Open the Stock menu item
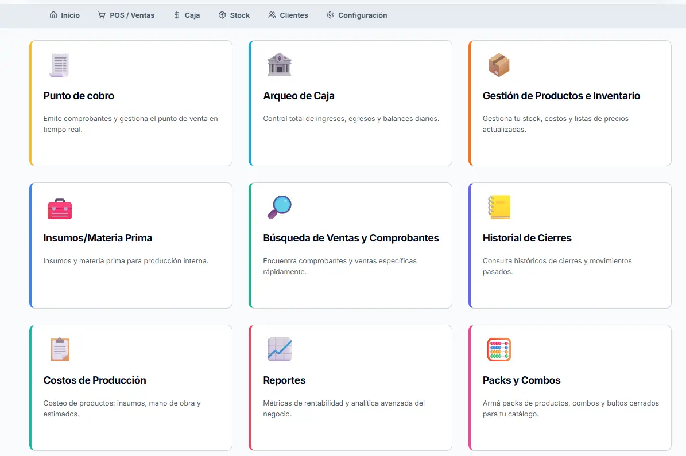This screenshot has width=686, height=456. click(234, 15)
